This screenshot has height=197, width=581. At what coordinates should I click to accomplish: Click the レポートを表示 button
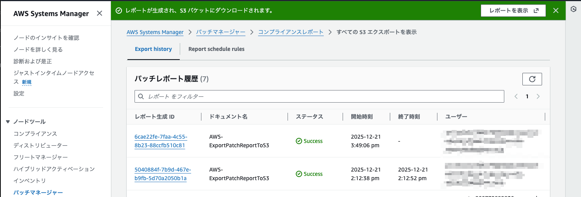coord(513,11)
